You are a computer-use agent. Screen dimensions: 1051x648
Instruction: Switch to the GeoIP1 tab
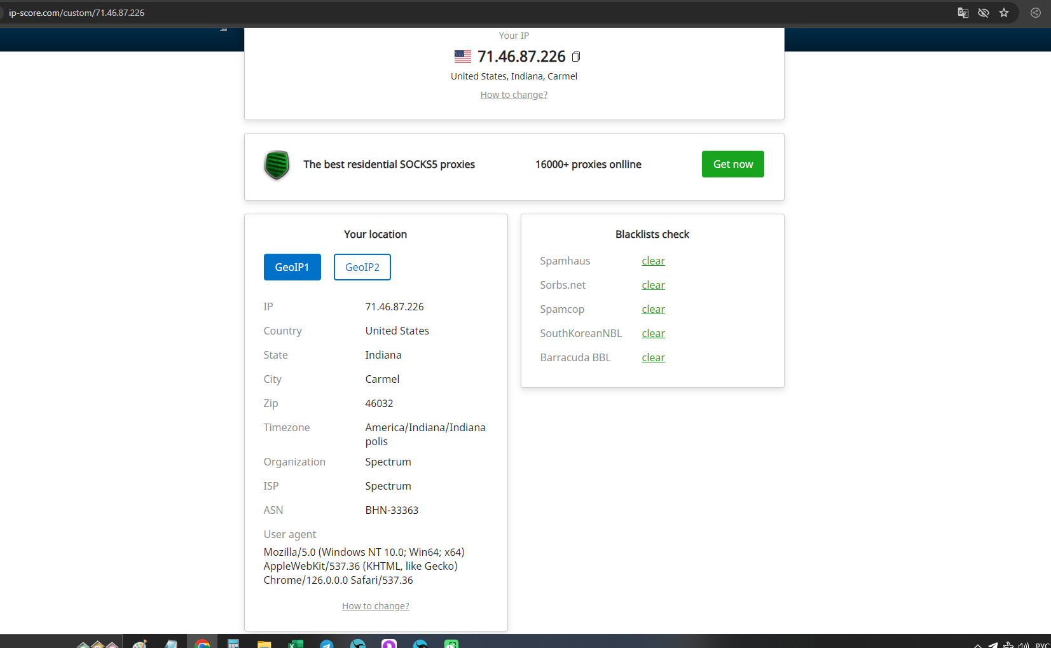pos(292,267)
